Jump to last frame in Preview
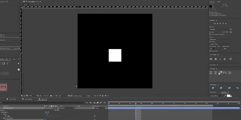241x120 pixels. click(226, 23)
